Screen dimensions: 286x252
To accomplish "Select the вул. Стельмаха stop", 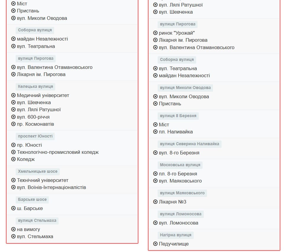I will (35, 236).
